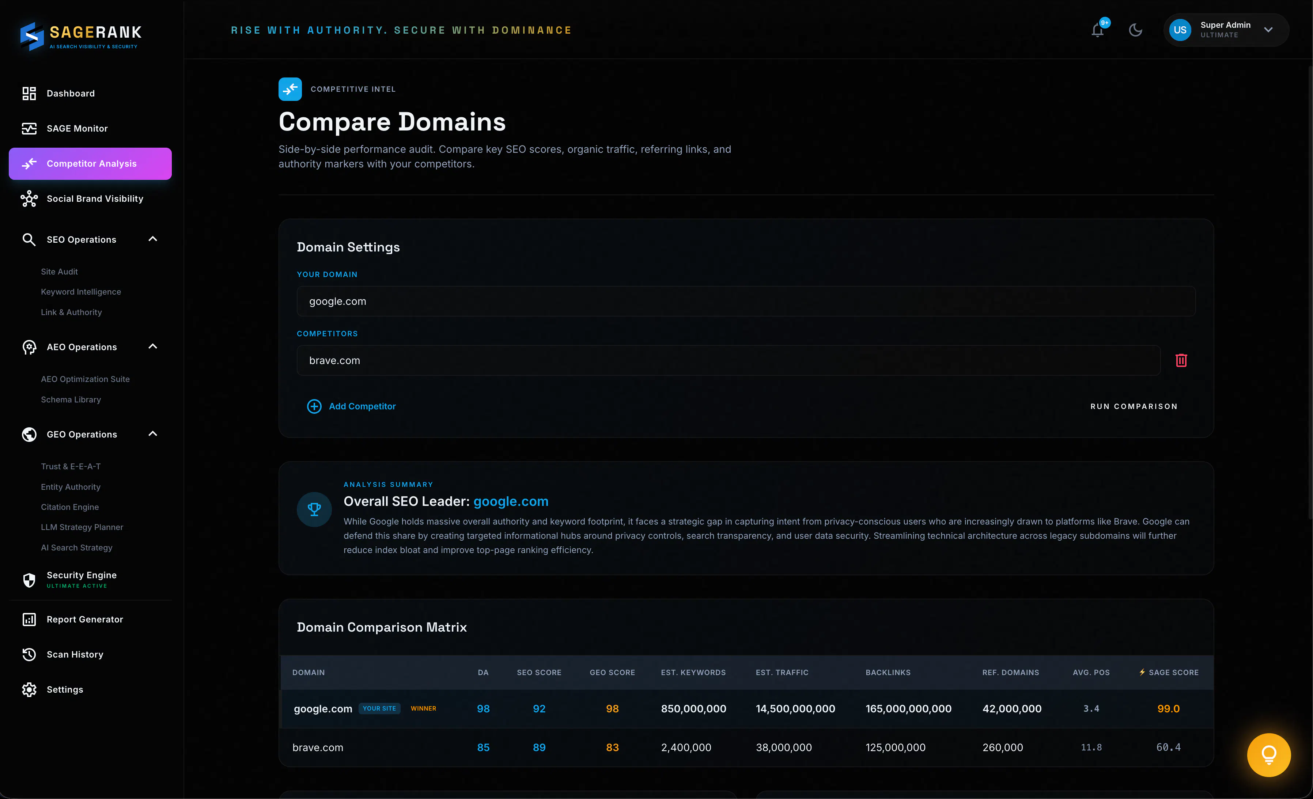
Task: Click the Ref. Domains column header
Action: (1010, 673)
